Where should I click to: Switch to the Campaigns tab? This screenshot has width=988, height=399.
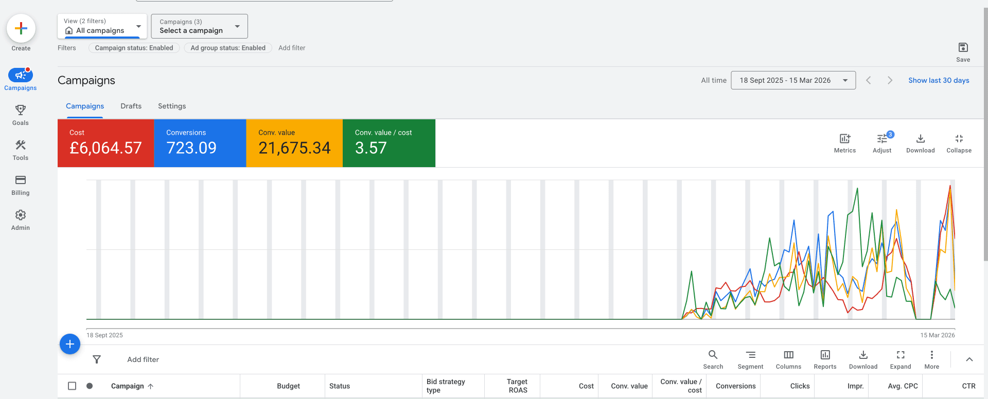pyautogui.click(x=85, y=106)
